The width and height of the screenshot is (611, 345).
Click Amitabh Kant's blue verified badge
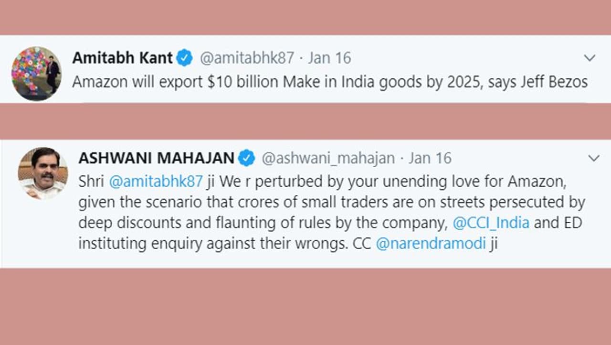tap(184, 58)
